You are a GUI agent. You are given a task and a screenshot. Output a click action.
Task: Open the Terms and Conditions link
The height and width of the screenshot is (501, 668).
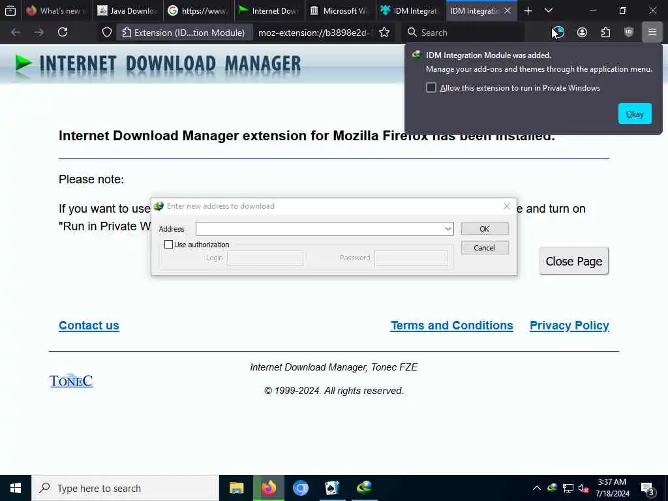click(x=451, y=326)
